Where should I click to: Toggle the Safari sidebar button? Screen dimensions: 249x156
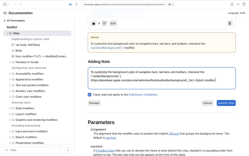[x=5, y=4]
